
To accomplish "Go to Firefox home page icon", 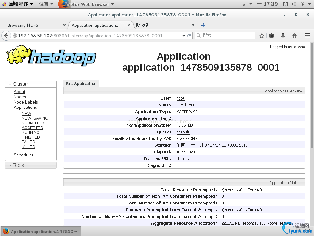I will click(295, 36).
